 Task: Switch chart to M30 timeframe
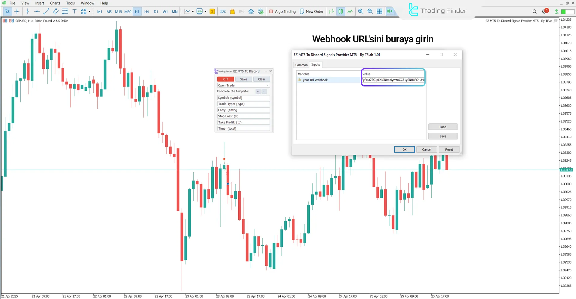pos(128,12)
